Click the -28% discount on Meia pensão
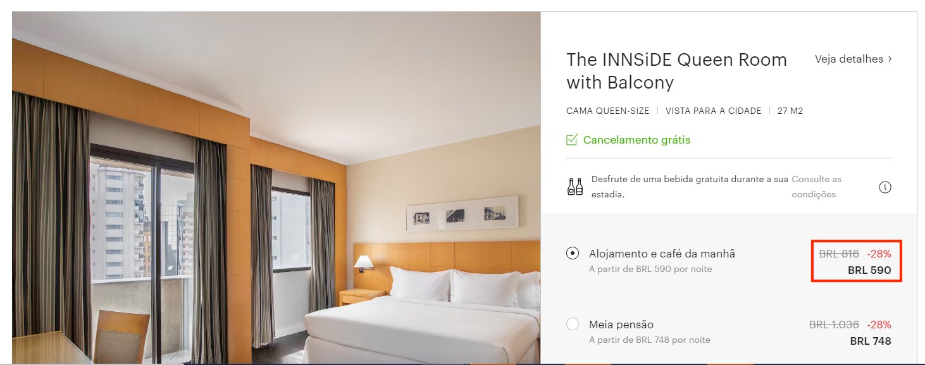The width and height of the screenshot is (925, 365). tap(879, 325)
